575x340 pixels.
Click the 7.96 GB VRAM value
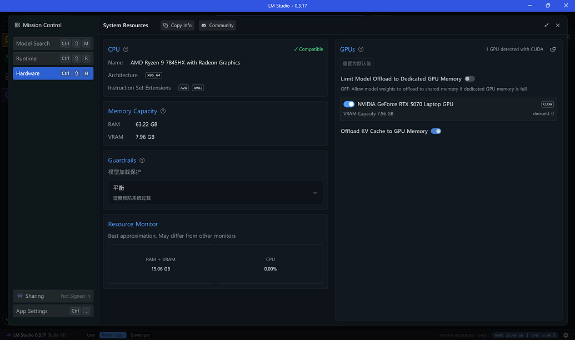coord(145,137)
